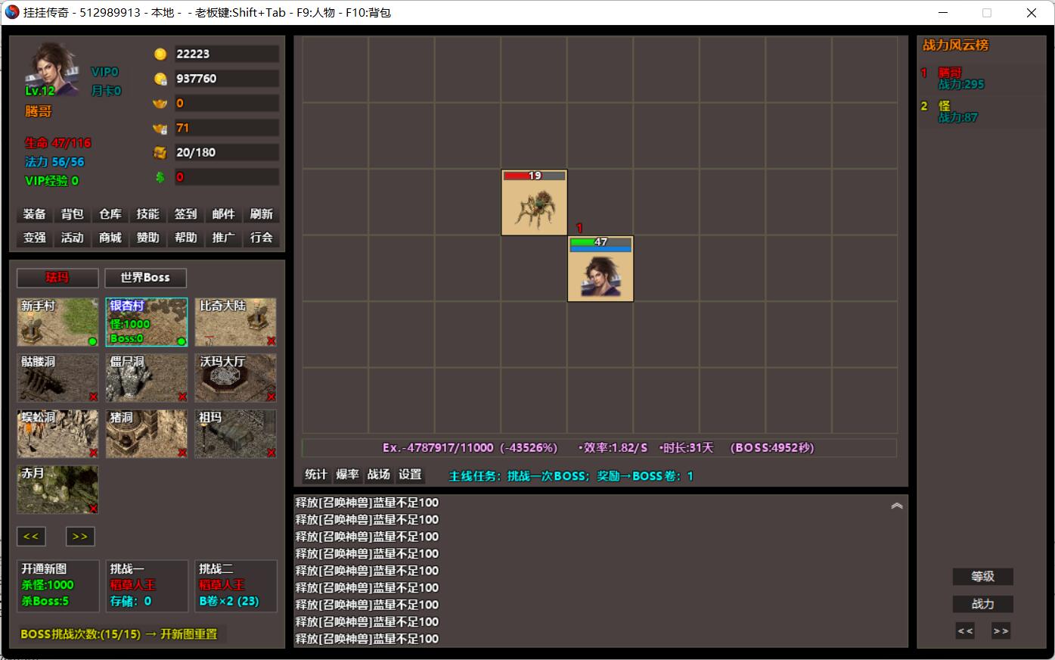Open the 装备 equipment panel
This screenshot has width=1055, height=660.
click(35, 214)
